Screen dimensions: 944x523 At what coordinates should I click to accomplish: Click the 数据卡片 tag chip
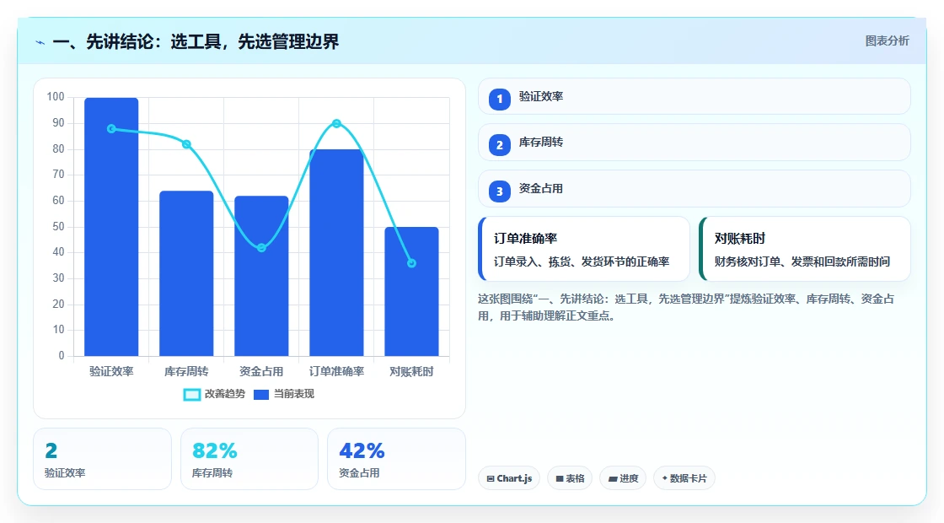684,478
